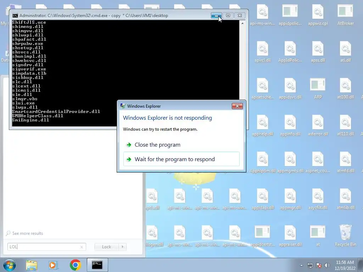The width and height of the screenshot is (363, 272).
Task: Select the aspnet_cou desktop icon
Action: click(318, 162)
